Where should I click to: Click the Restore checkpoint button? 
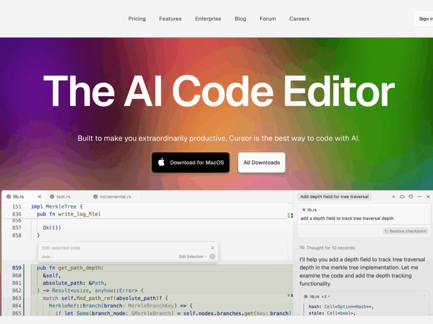click(405, 231)
